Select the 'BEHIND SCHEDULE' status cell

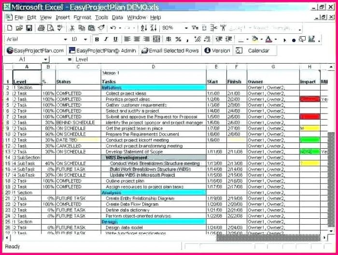click(78, 123)
